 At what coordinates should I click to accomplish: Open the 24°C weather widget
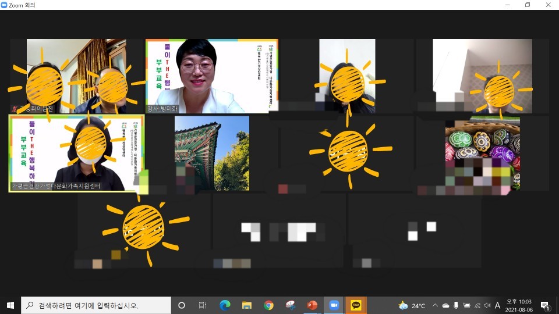pos(412,306)
